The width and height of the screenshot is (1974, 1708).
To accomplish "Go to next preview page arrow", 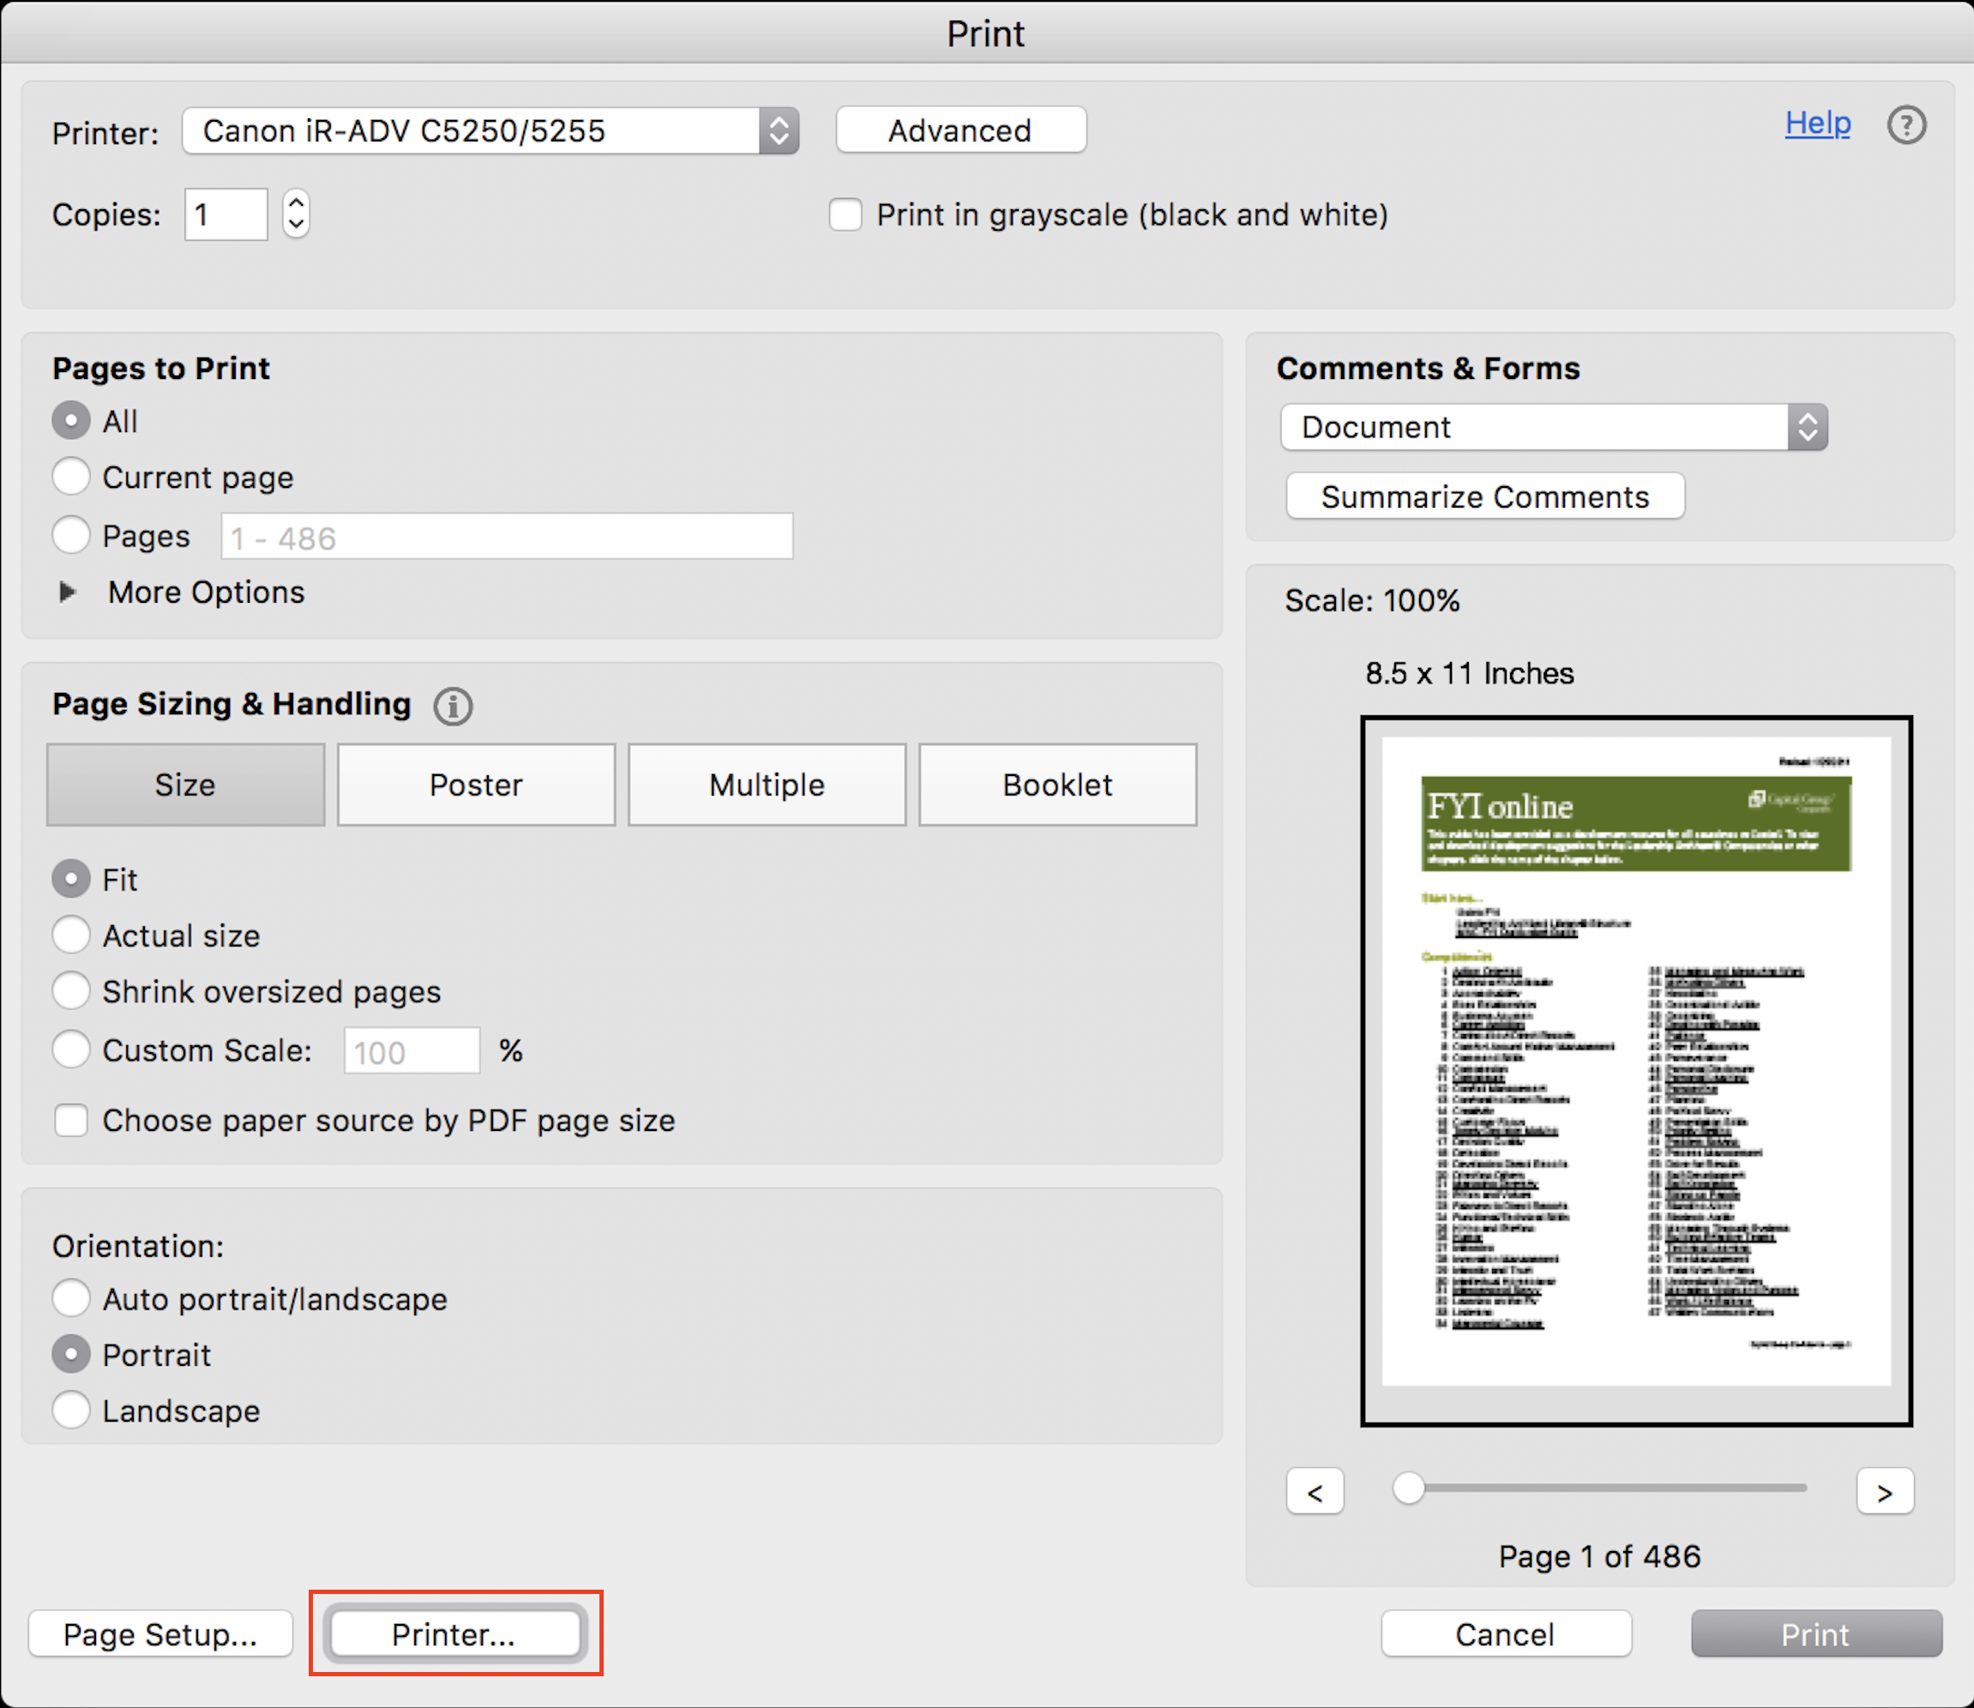I will [1885, 1492].
